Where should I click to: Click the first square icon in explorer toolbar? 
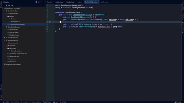[x=3, y=5]
